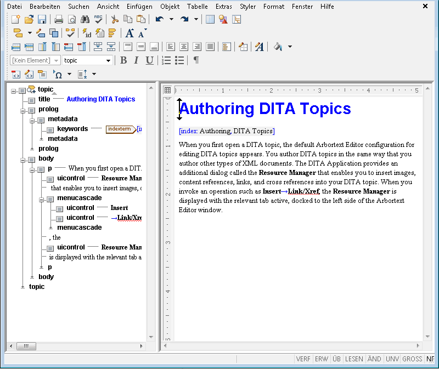Run spell check ABC icon

(x=98, y=19)
